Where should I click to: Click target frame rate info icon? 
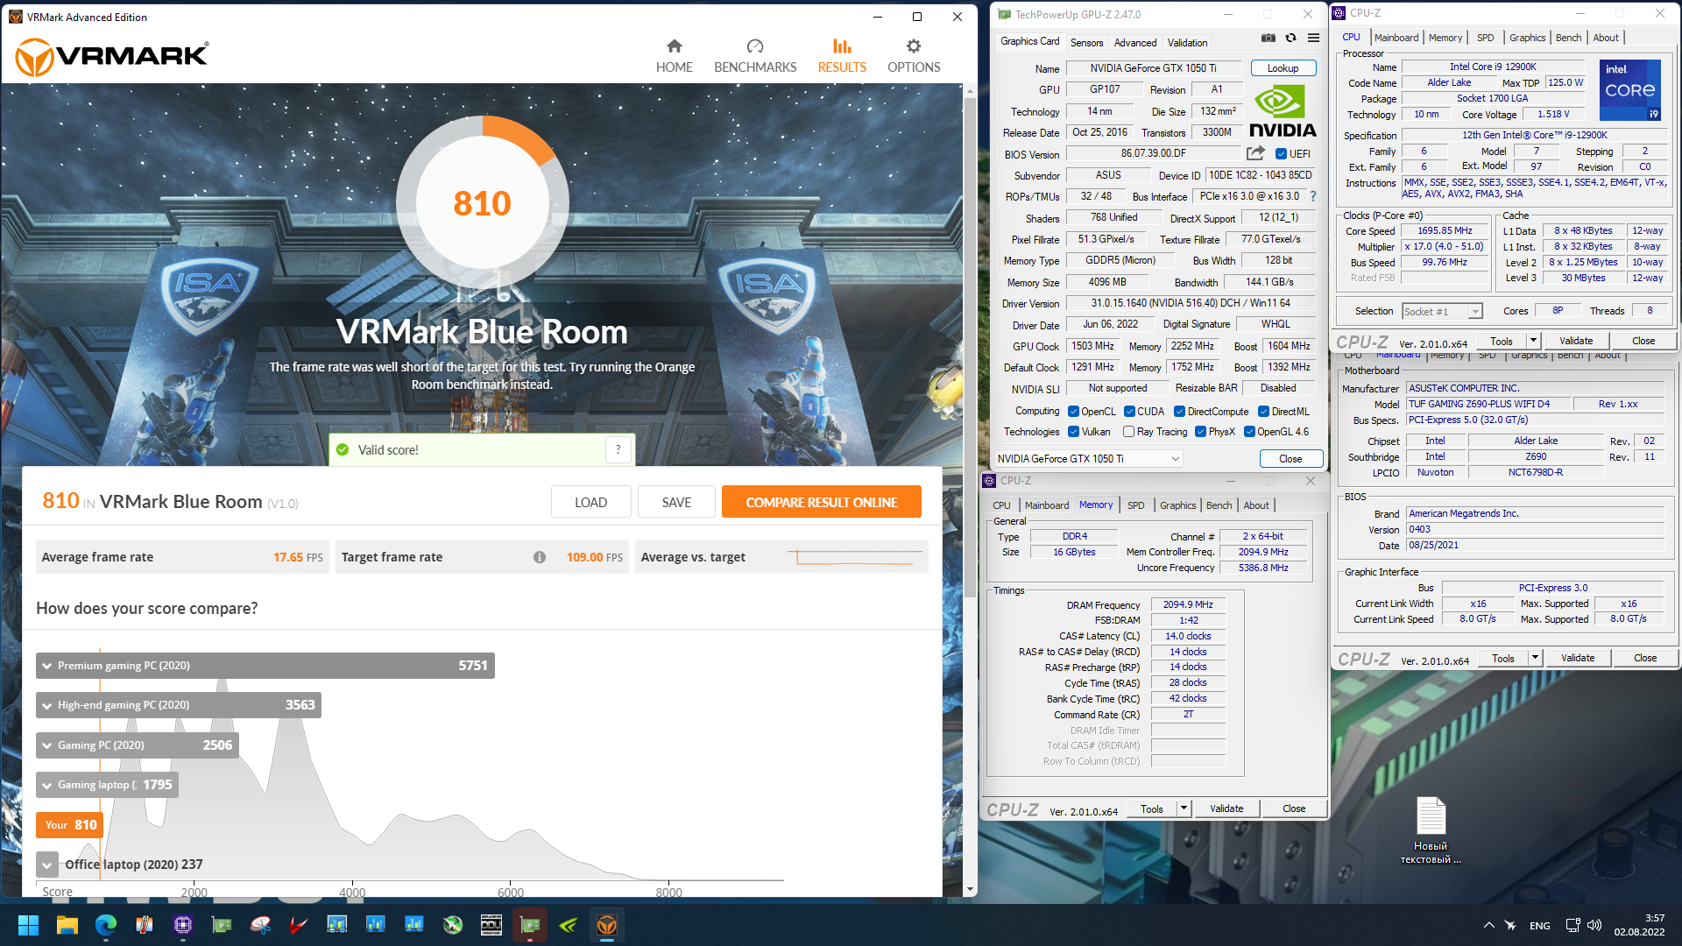[x=540, y=557]
